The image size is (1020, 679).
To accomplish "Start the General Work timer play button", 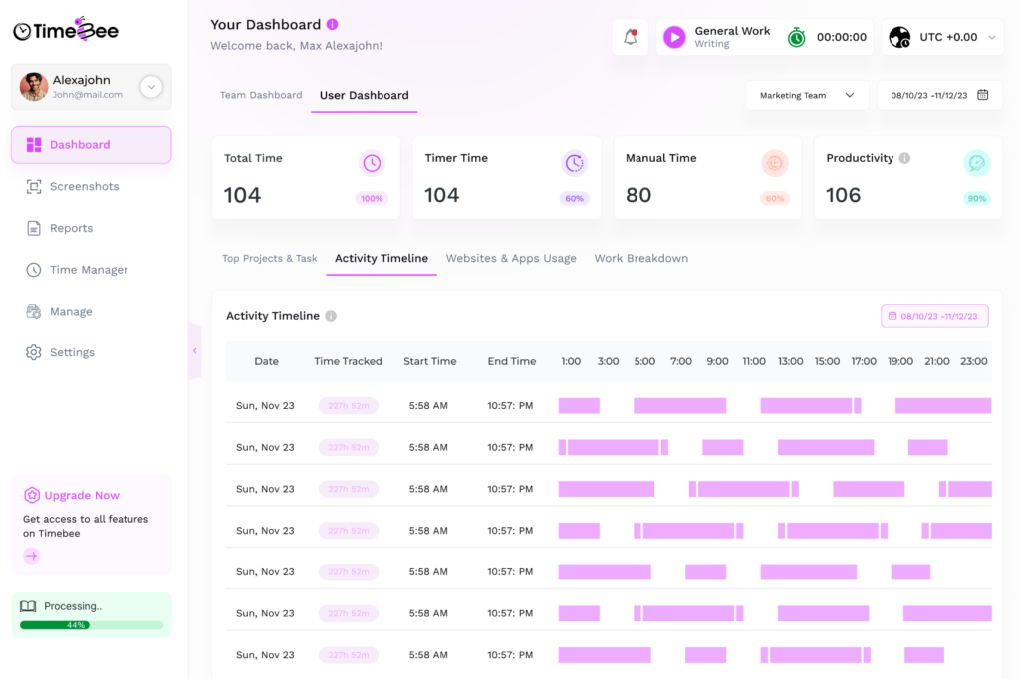I will (674, 37).
